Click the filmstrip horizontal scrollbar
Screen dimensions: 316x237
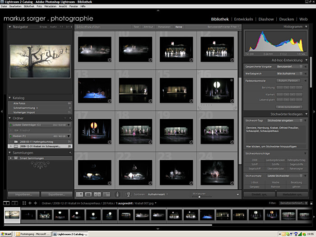coord(108,225)
